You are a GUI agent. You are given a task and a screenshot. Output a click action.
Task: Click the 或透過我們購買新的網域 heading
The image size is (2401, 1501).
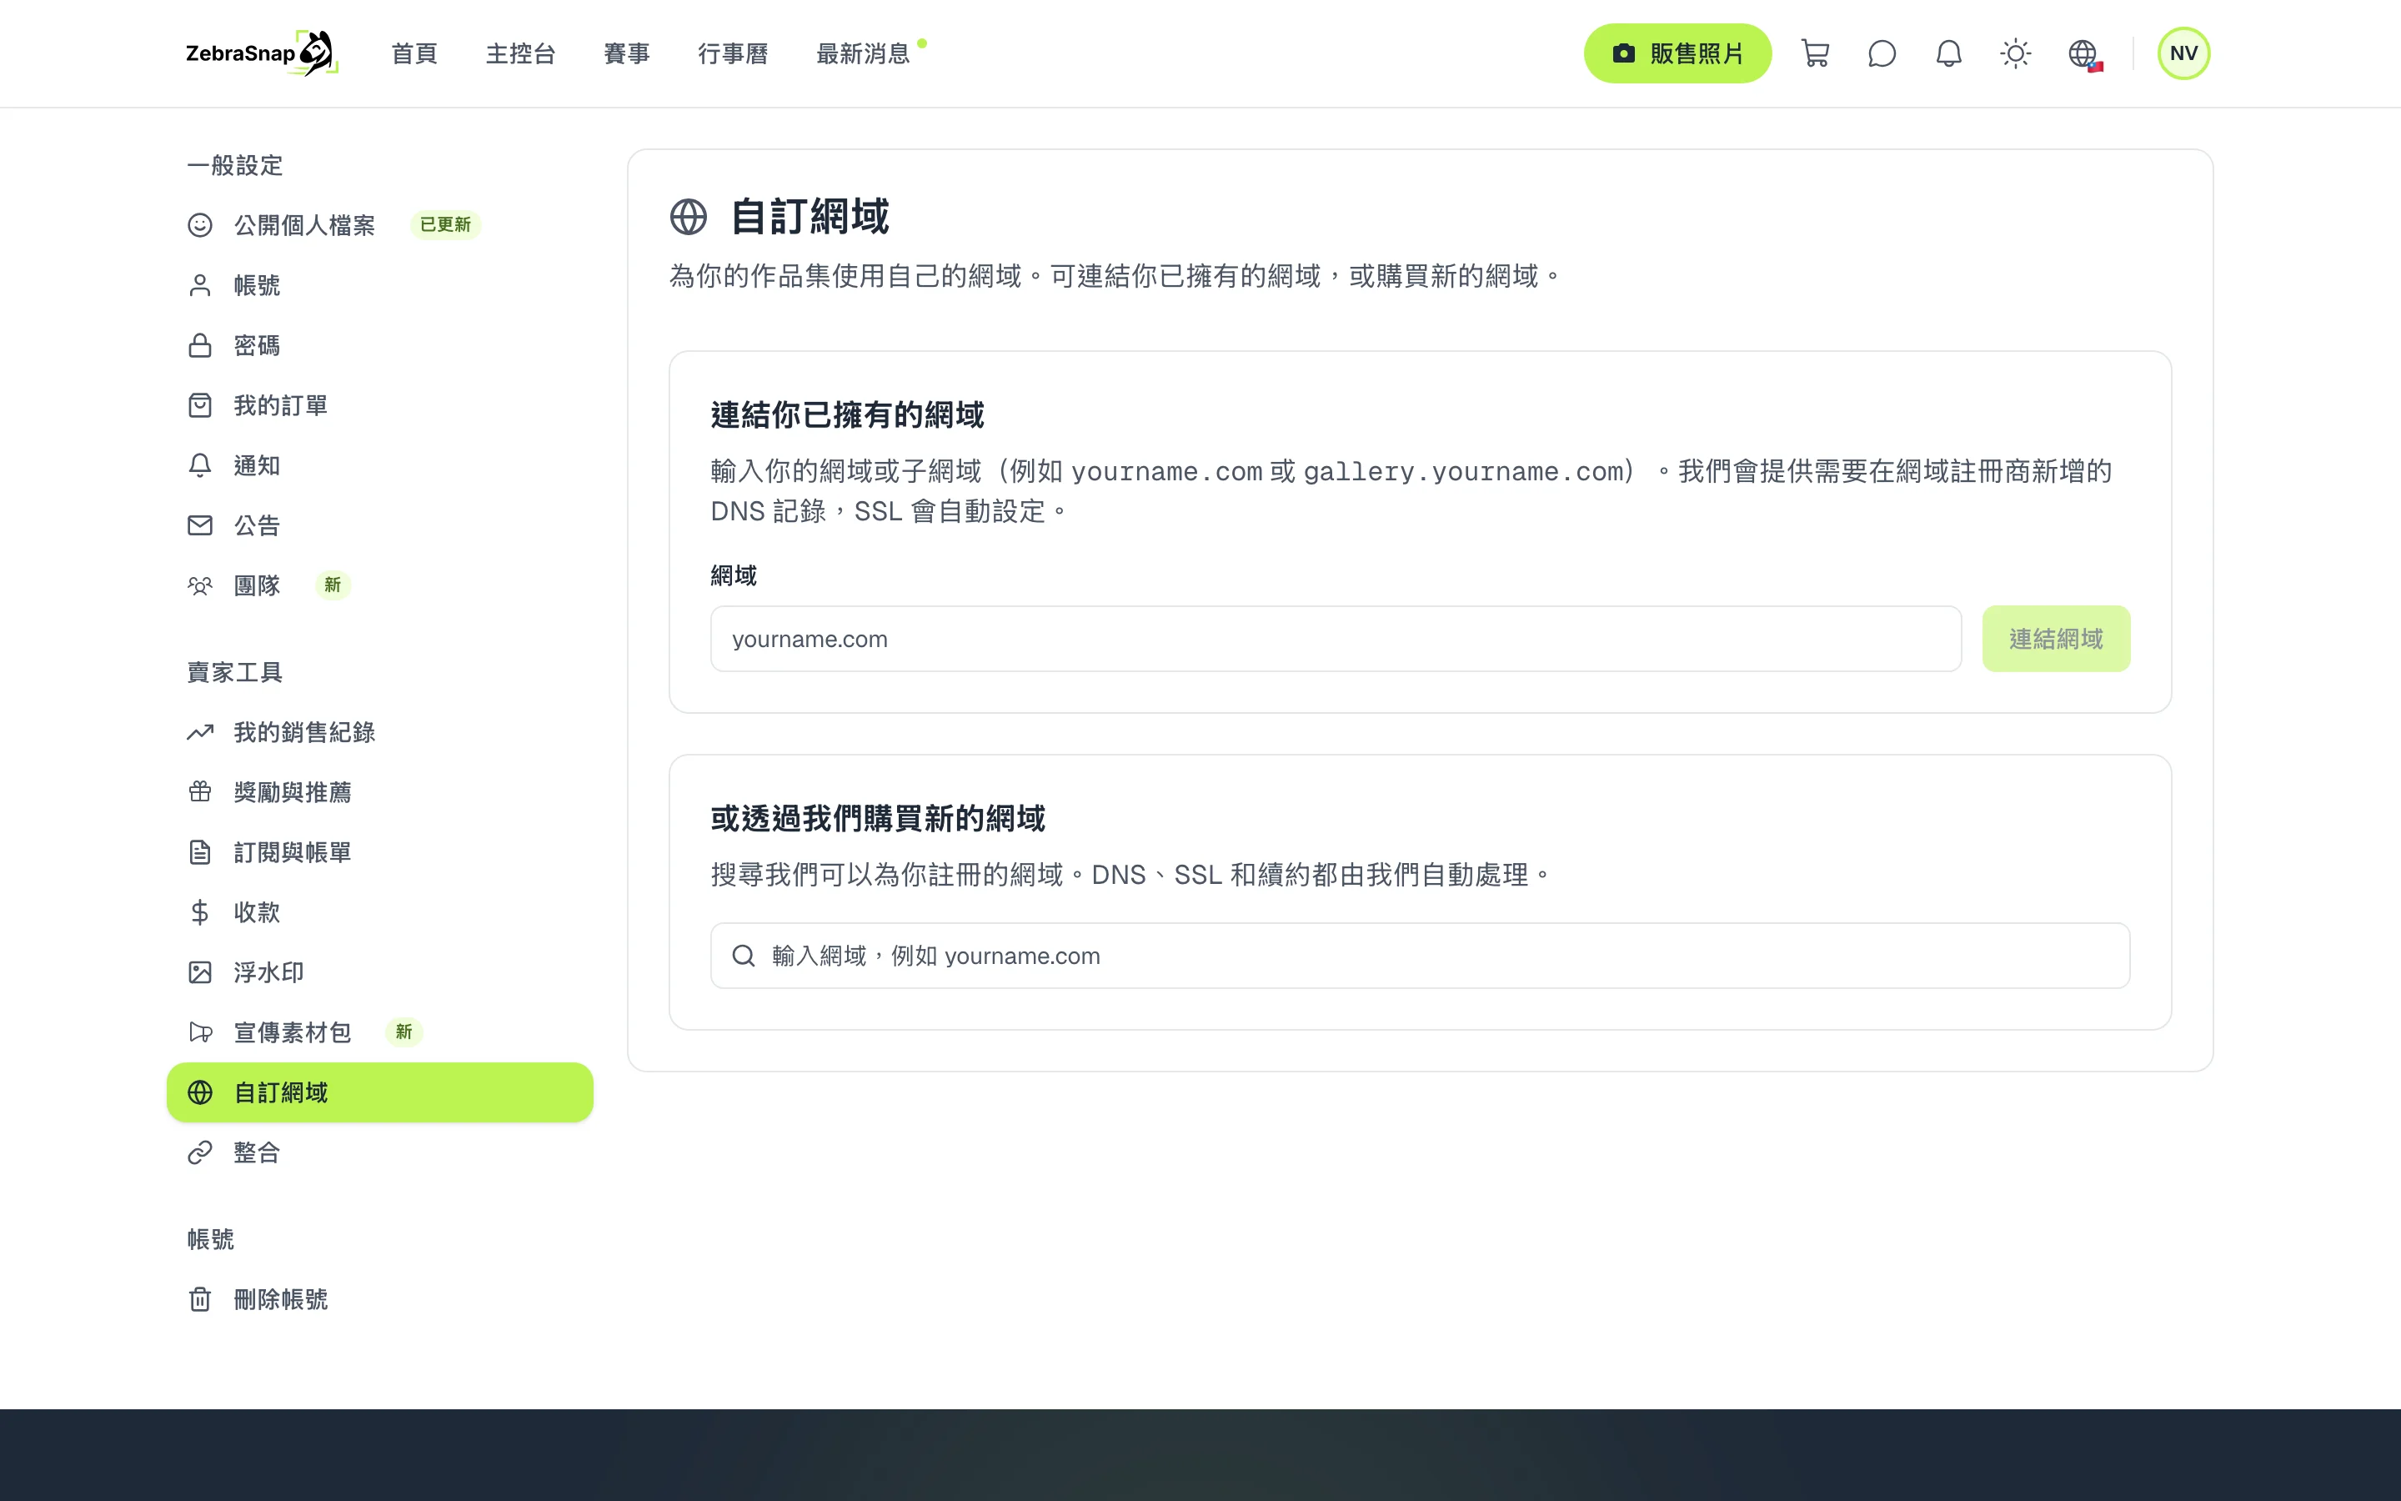878,819
